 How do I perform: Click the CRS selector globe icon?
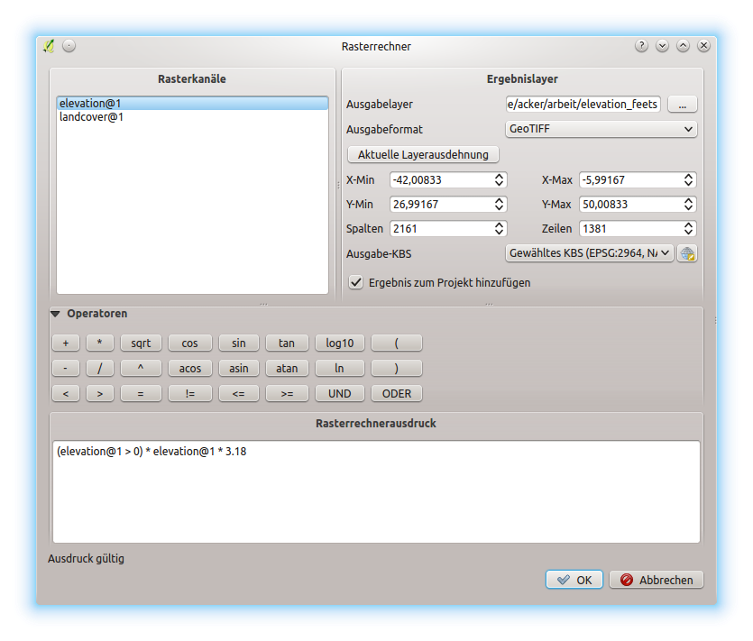click(x=687, y=253)
